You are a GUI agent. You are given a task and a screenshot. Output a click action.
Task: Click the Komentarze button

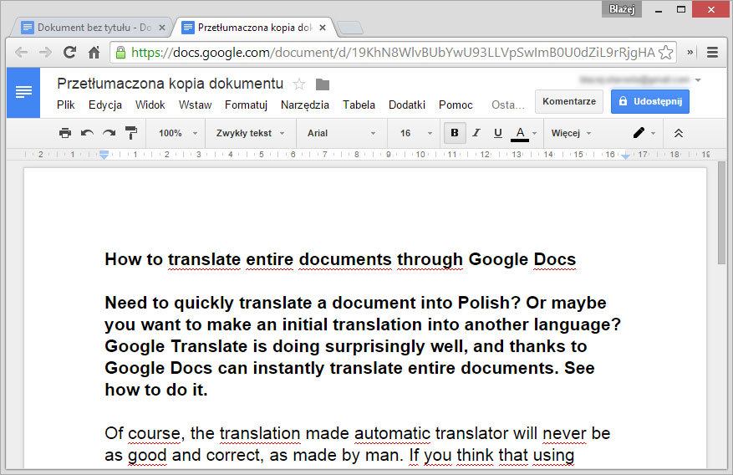pyautogui.click(x=569, y=101)
